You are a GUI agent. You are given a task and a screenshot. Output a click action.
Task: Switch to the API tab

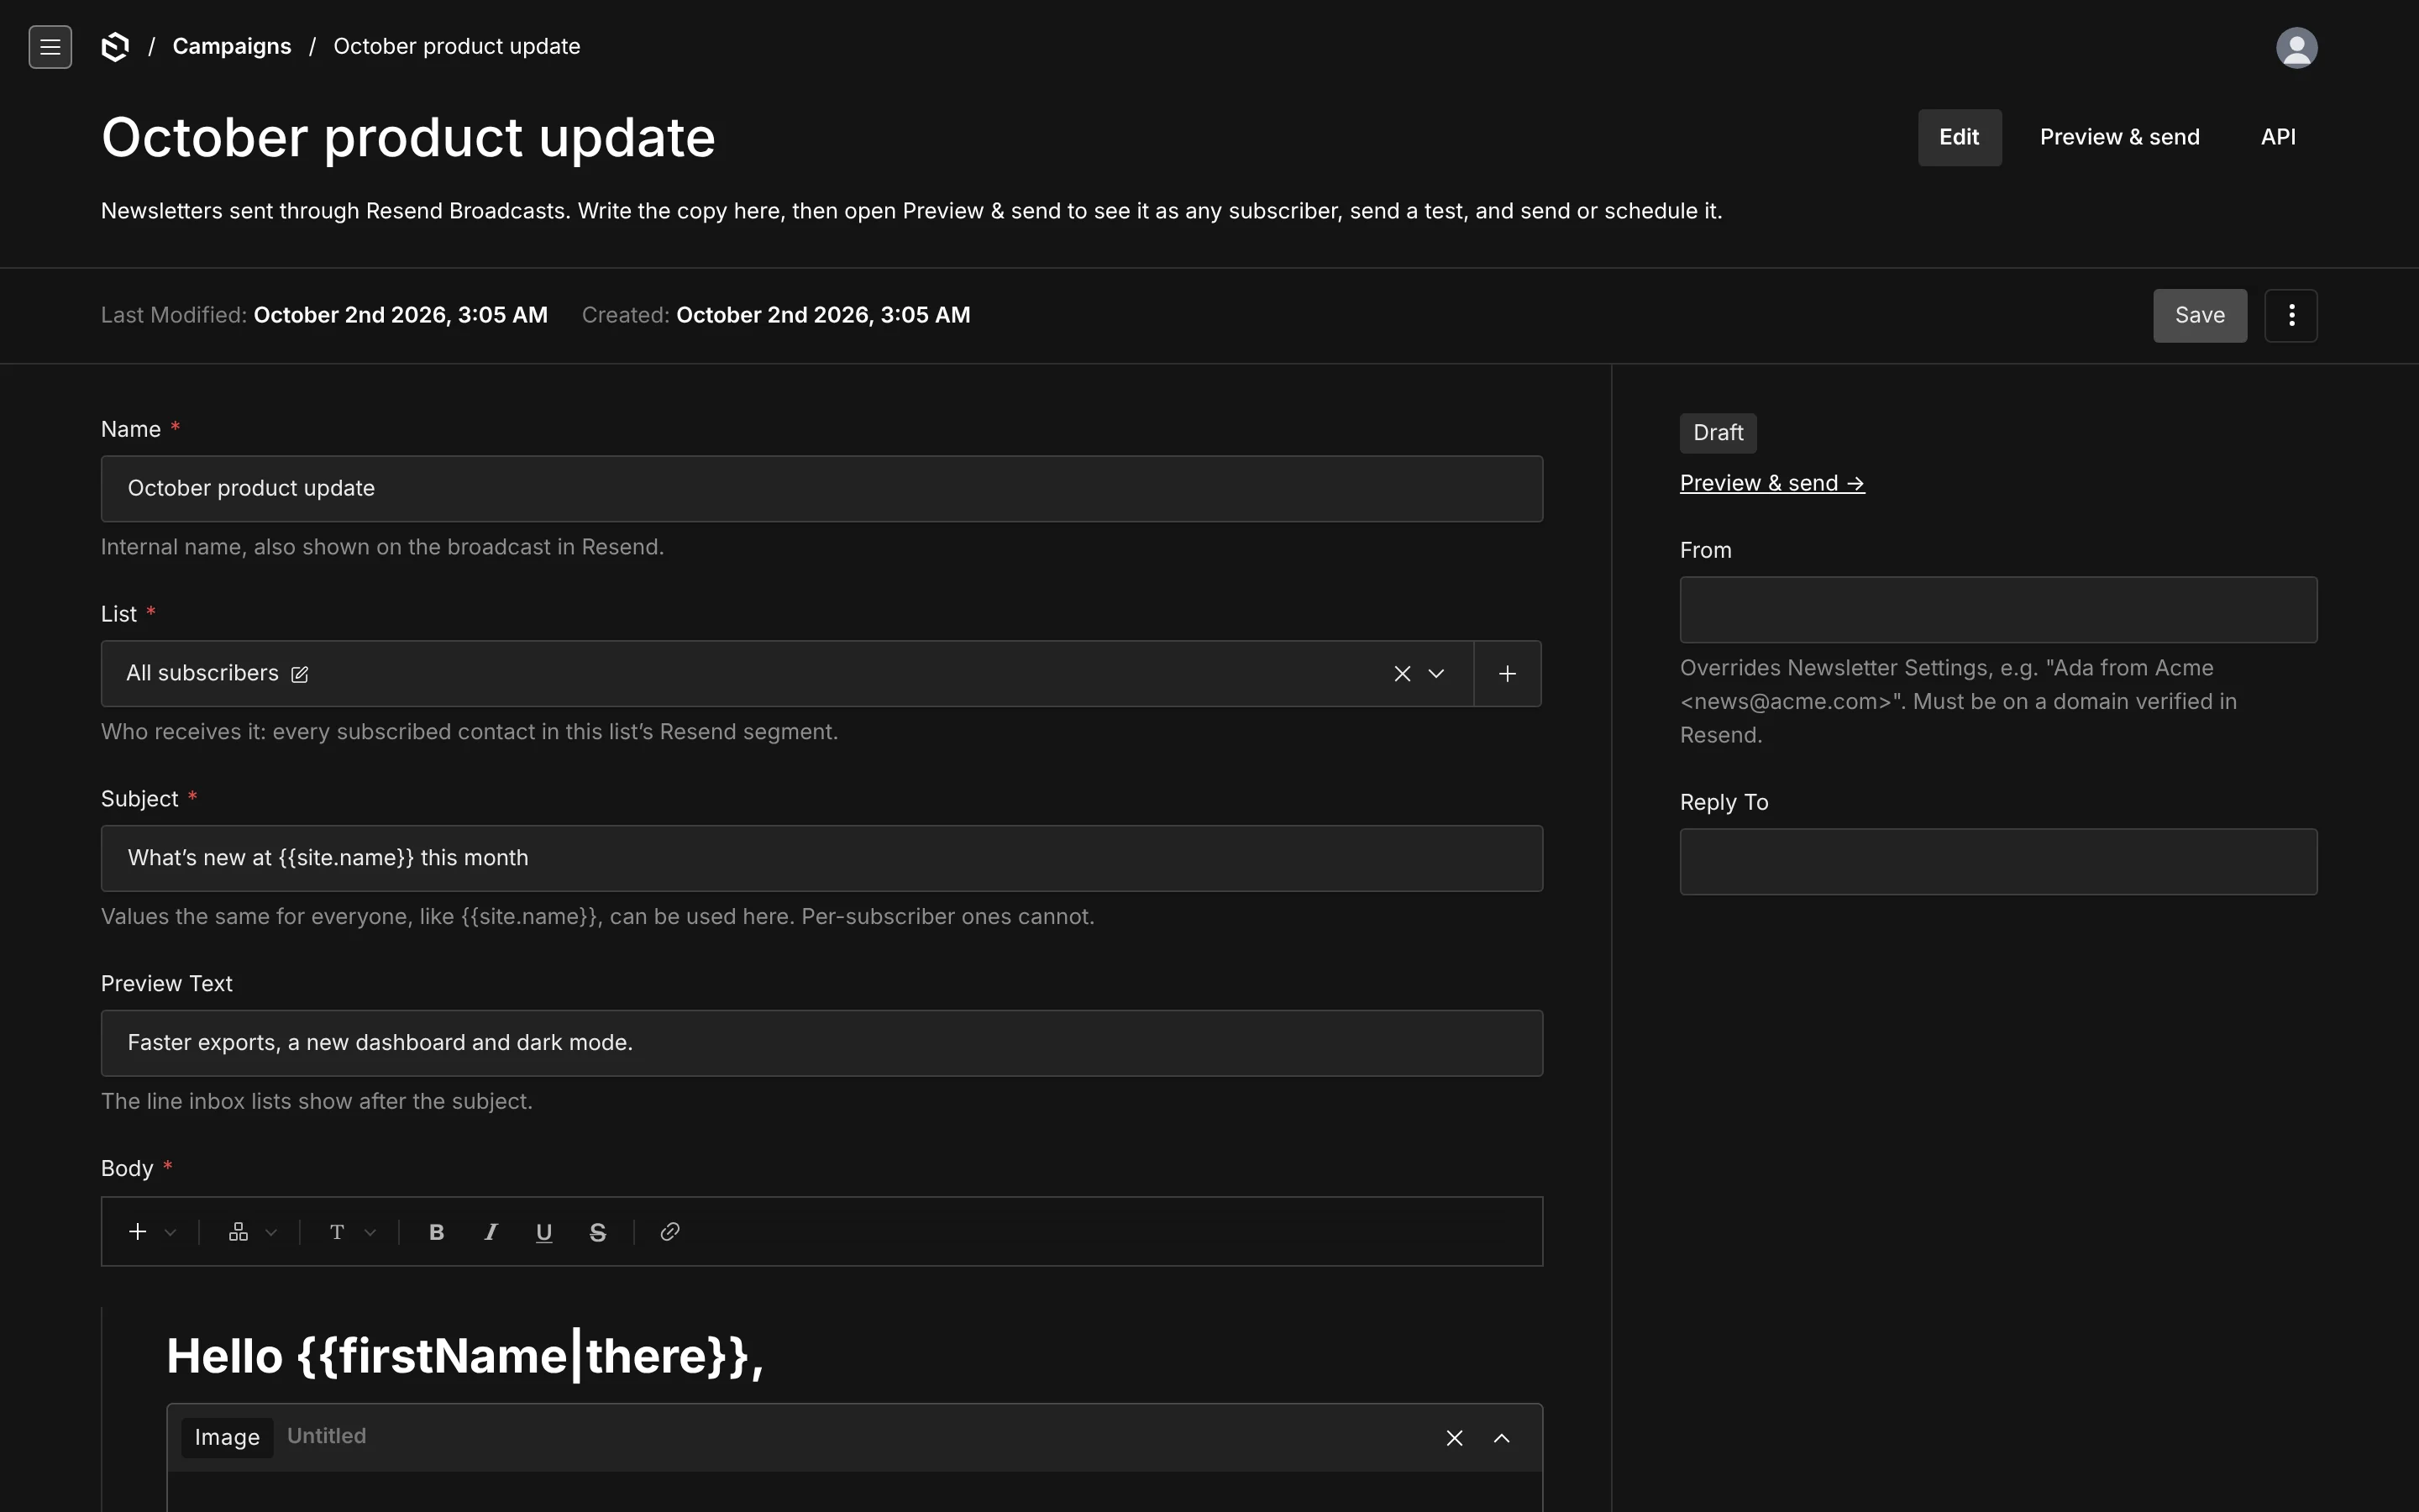[x=2278, y=138]
